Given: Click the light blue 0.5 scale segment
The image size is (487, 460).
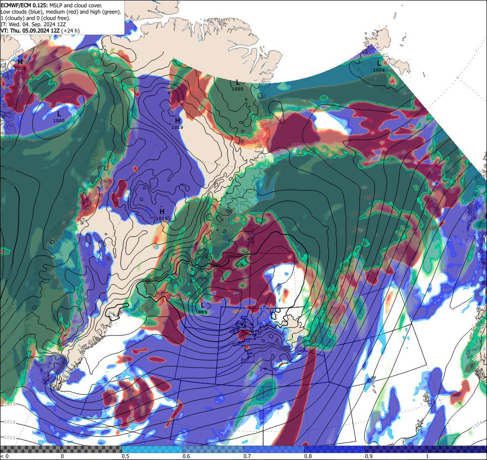Looking at the screenshot, I should [152, 449].
